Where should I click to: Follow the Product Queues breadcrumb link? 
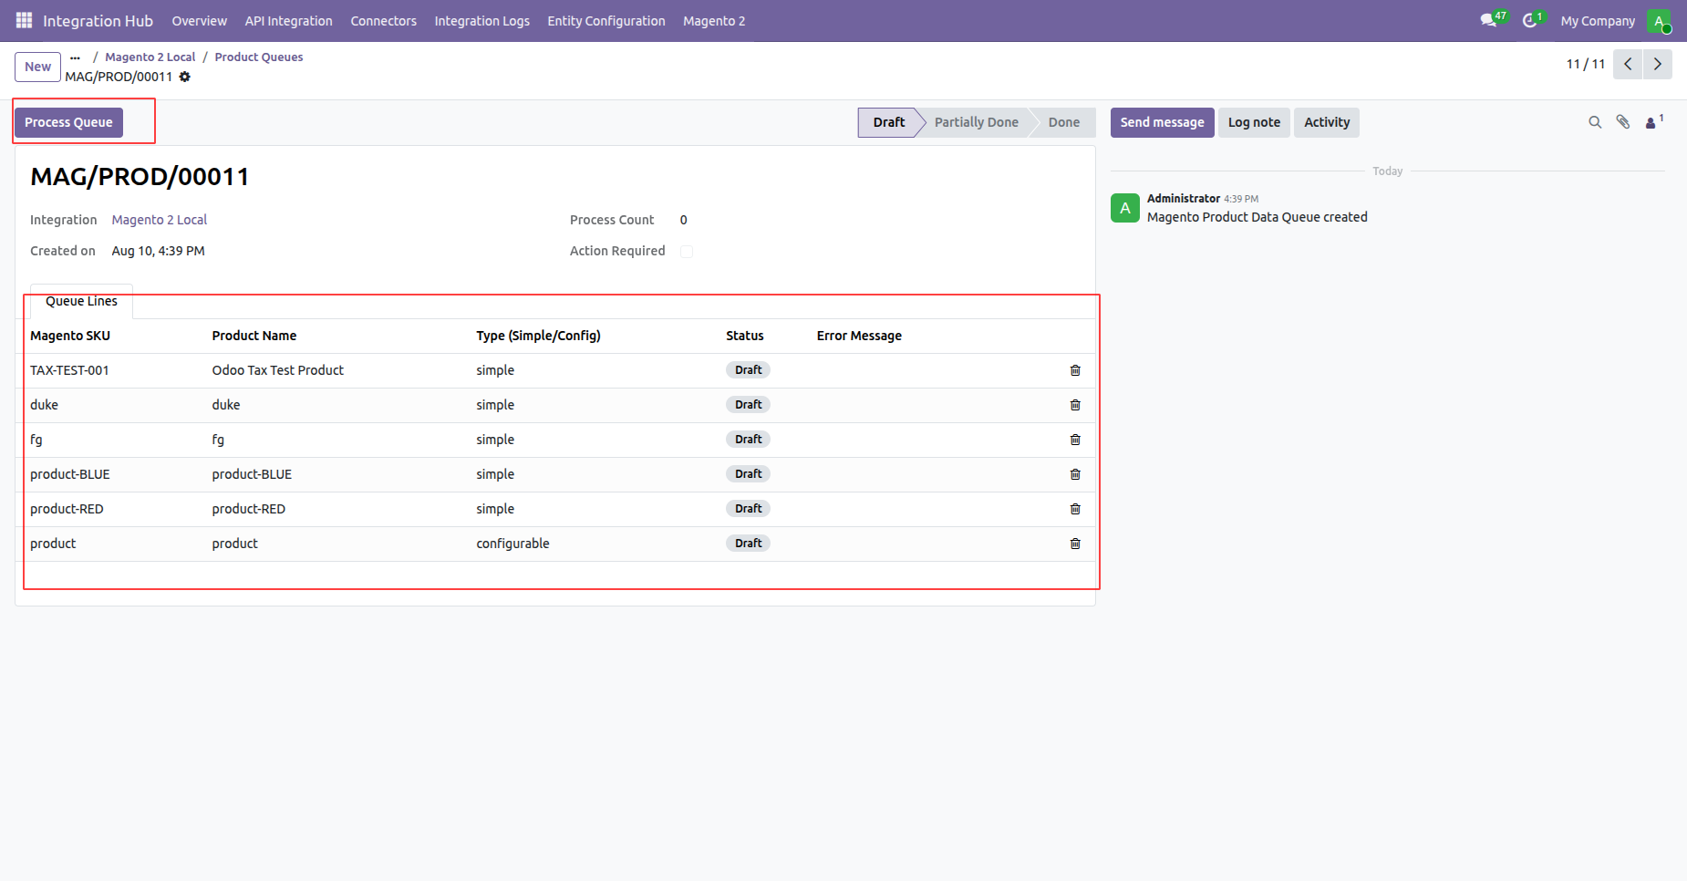(x=259, y=57)
